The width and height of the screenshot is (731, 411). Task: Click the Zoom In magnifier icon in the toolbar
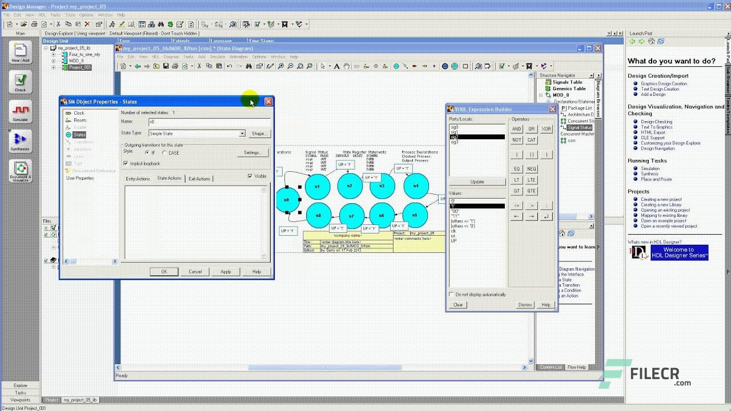pos(281,66)
